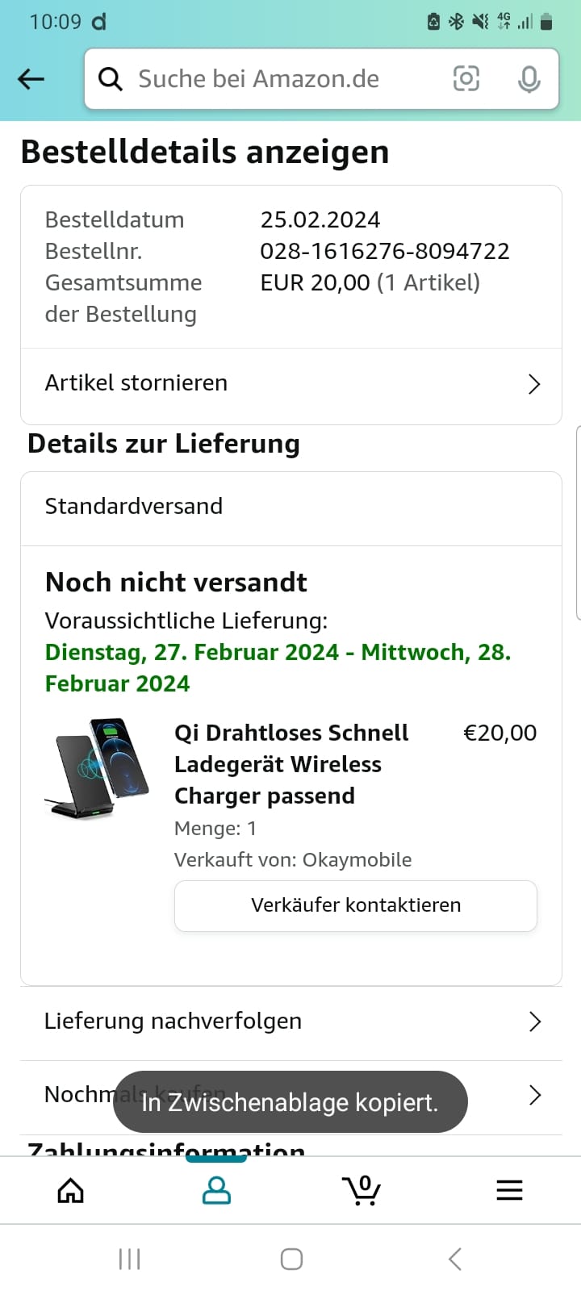Tap the wireless charger product thumbnail
This screenshot has width=581, height=1291.
(98, 769)
